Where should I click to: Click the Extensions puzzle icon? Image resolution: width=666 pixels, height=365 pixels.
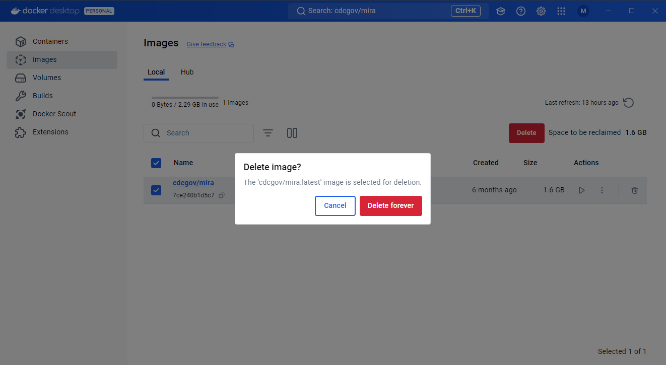click(x=21, y=132)
